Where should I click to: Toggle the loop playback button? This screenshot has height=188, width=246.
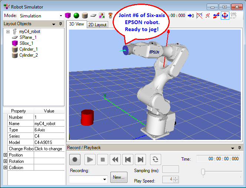pos(156,160)
